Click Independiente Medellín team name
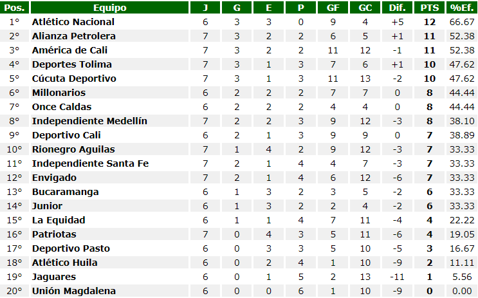 (x=89, y=121)
